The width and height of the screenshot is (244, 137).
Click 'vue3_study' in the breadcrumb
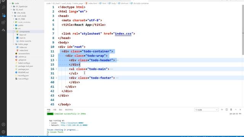[x=66, y=3]
